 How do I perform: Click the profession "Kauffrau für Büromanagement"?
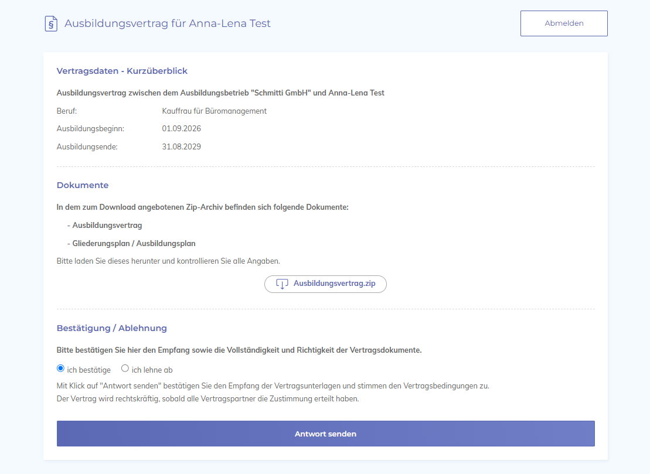[x=215, y=111]
